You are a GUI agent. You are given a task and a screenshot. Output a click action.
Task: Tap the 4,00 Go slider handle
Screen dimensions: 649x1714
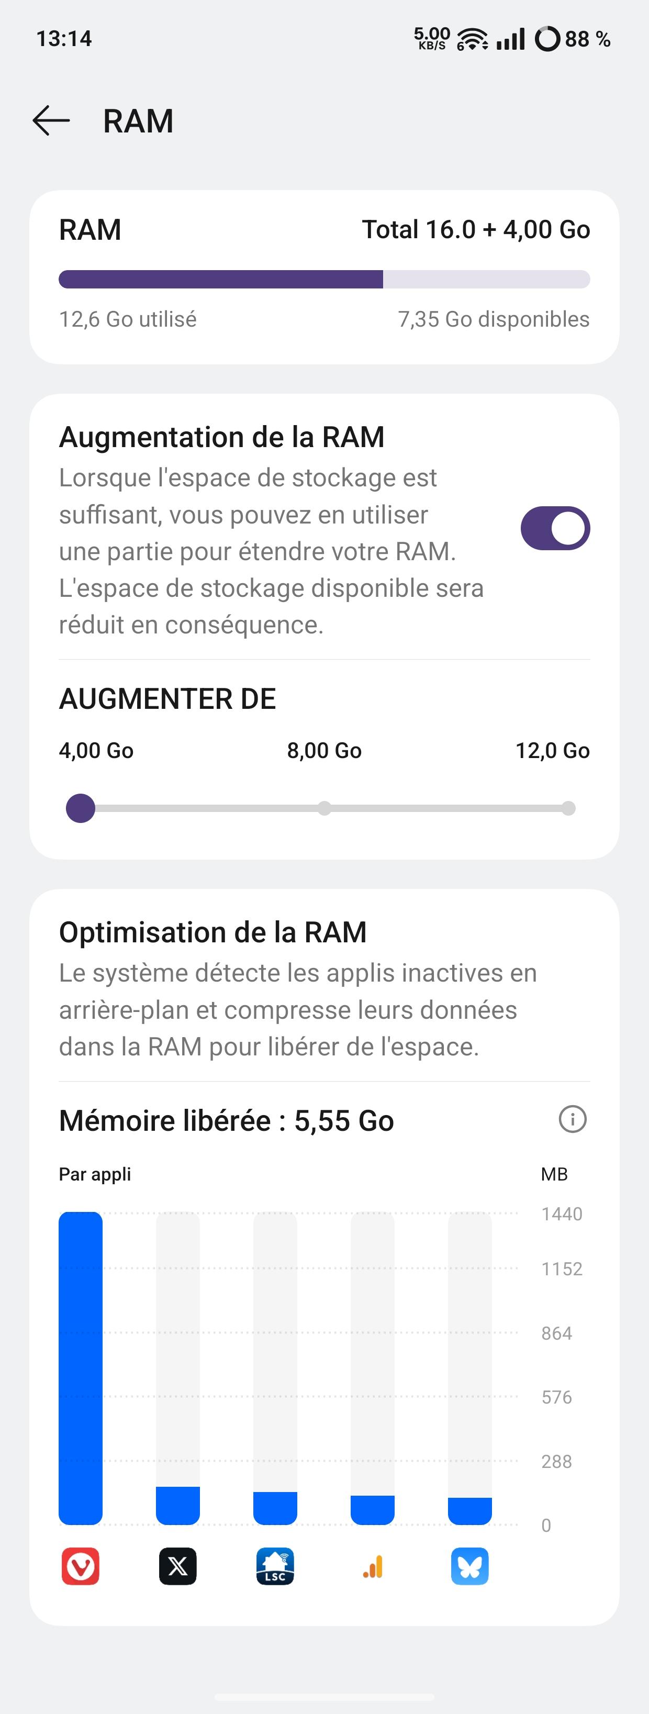pyautogui.click(x=81, y=808)
